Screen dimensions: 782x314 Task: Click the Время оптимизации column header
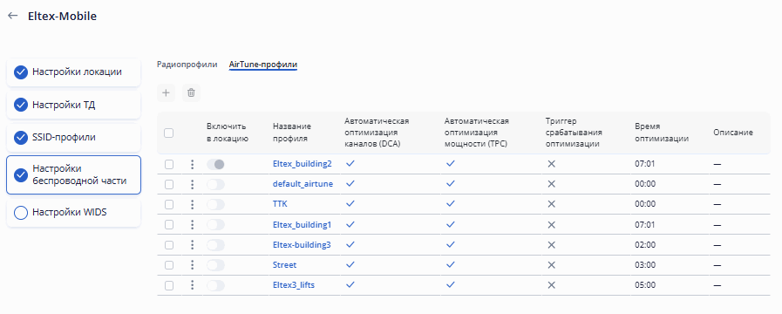(x=662, y=133)
